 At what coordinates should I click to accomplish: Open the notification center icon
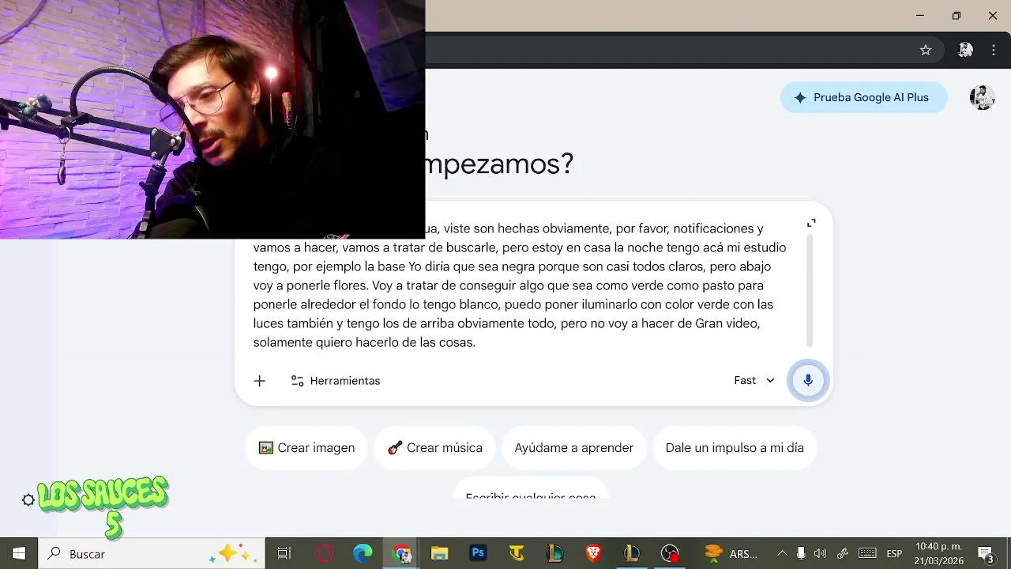click(986, 554)
